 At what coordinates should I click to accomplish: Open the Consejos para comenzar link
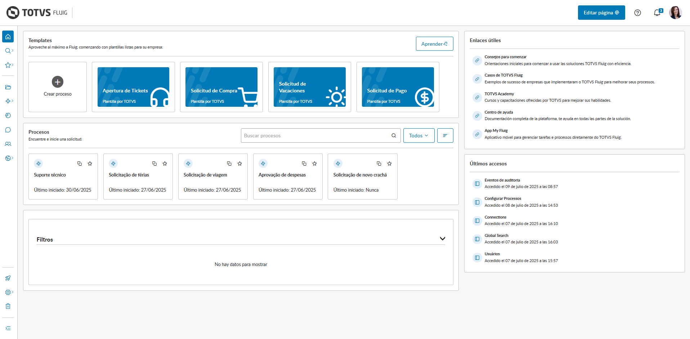point(505,57)
